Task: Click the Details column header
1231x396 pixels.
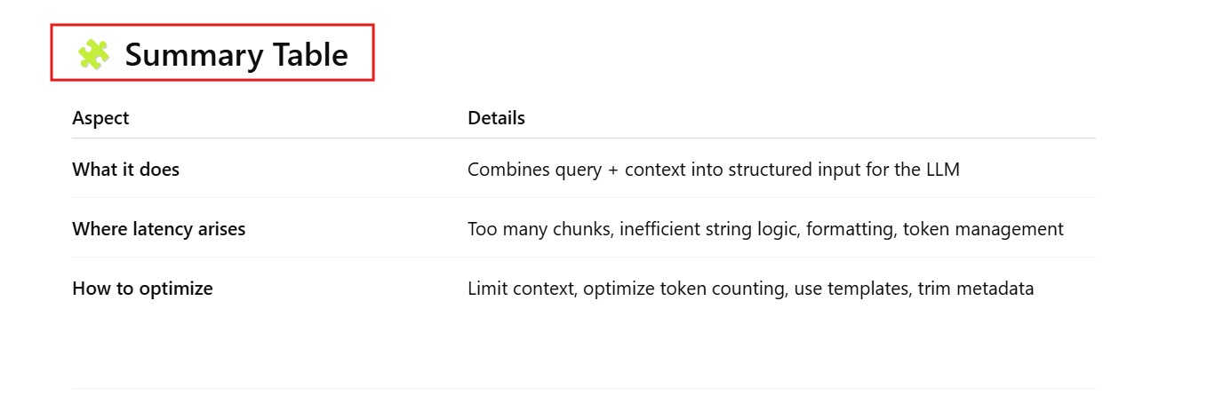Action: [x=496, y=118]
